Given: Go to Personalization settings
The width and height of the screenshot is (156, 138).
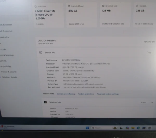Looking at the screenshot, I should [x=5, y=37].
